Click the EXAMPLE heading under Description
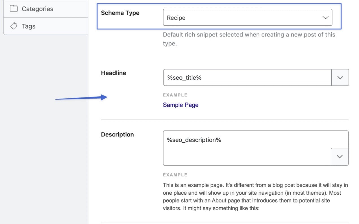Viewport: 359px width, 224px height. tap(175, 175)
